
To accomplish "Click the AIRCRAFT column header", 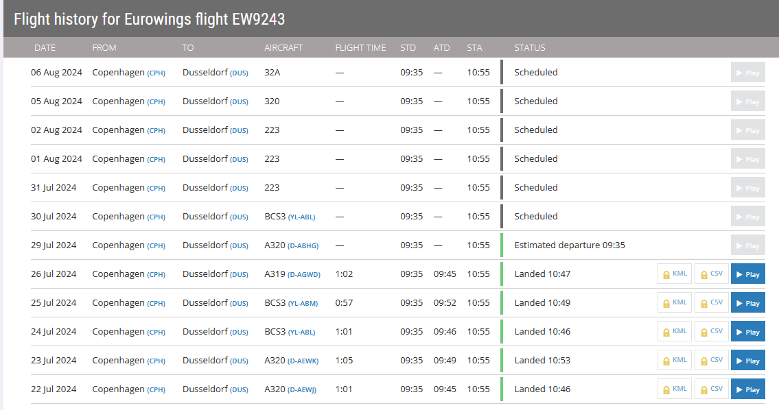I will (283, 48).
